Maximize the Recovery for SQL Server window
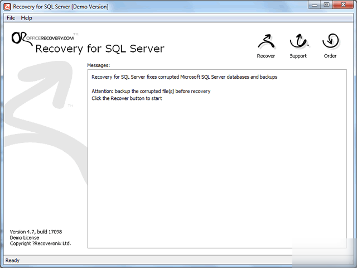Screen dimensions: 357x268 pos(326,5)
